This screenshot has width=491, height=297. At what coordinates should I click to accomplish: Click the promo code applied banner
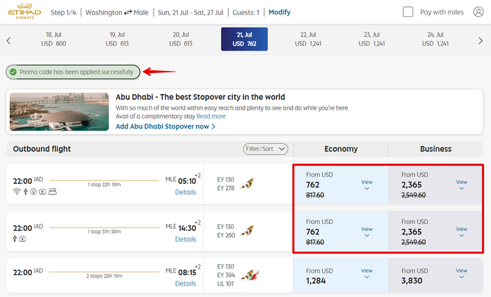tap(73, 72)
